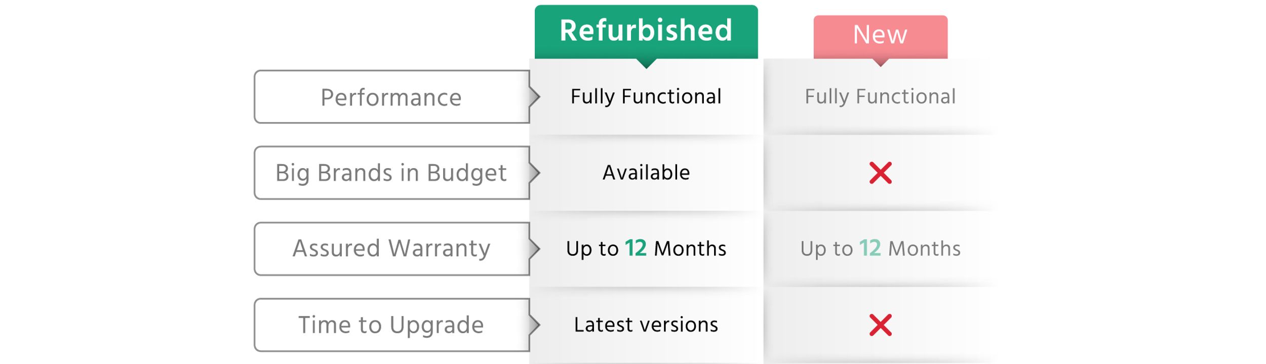Click the Big Brands in Budget label
Image resolution: width=1266 pixels, height=364 pixels.
click(392, 173)
